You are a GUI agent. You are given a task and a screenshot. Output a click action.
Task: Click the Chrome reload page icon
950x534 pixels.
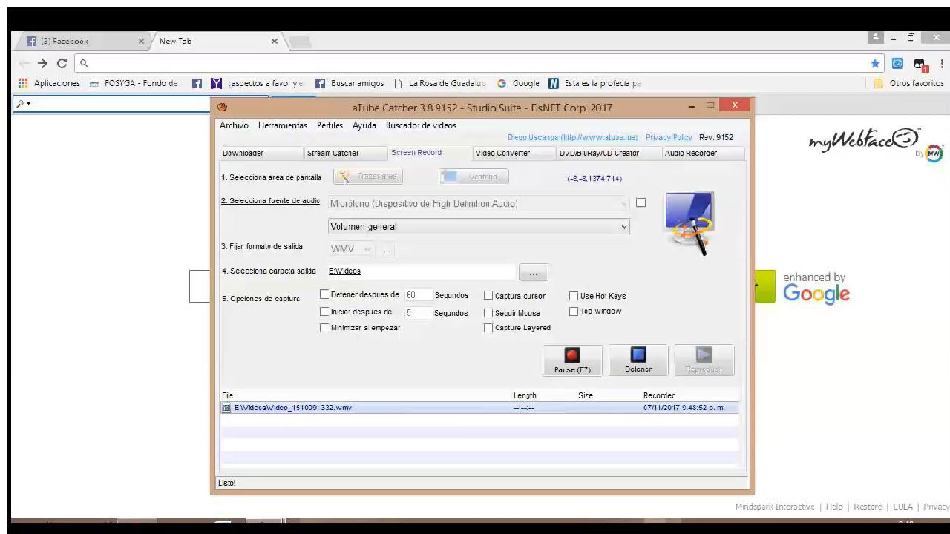click(62, 64)
